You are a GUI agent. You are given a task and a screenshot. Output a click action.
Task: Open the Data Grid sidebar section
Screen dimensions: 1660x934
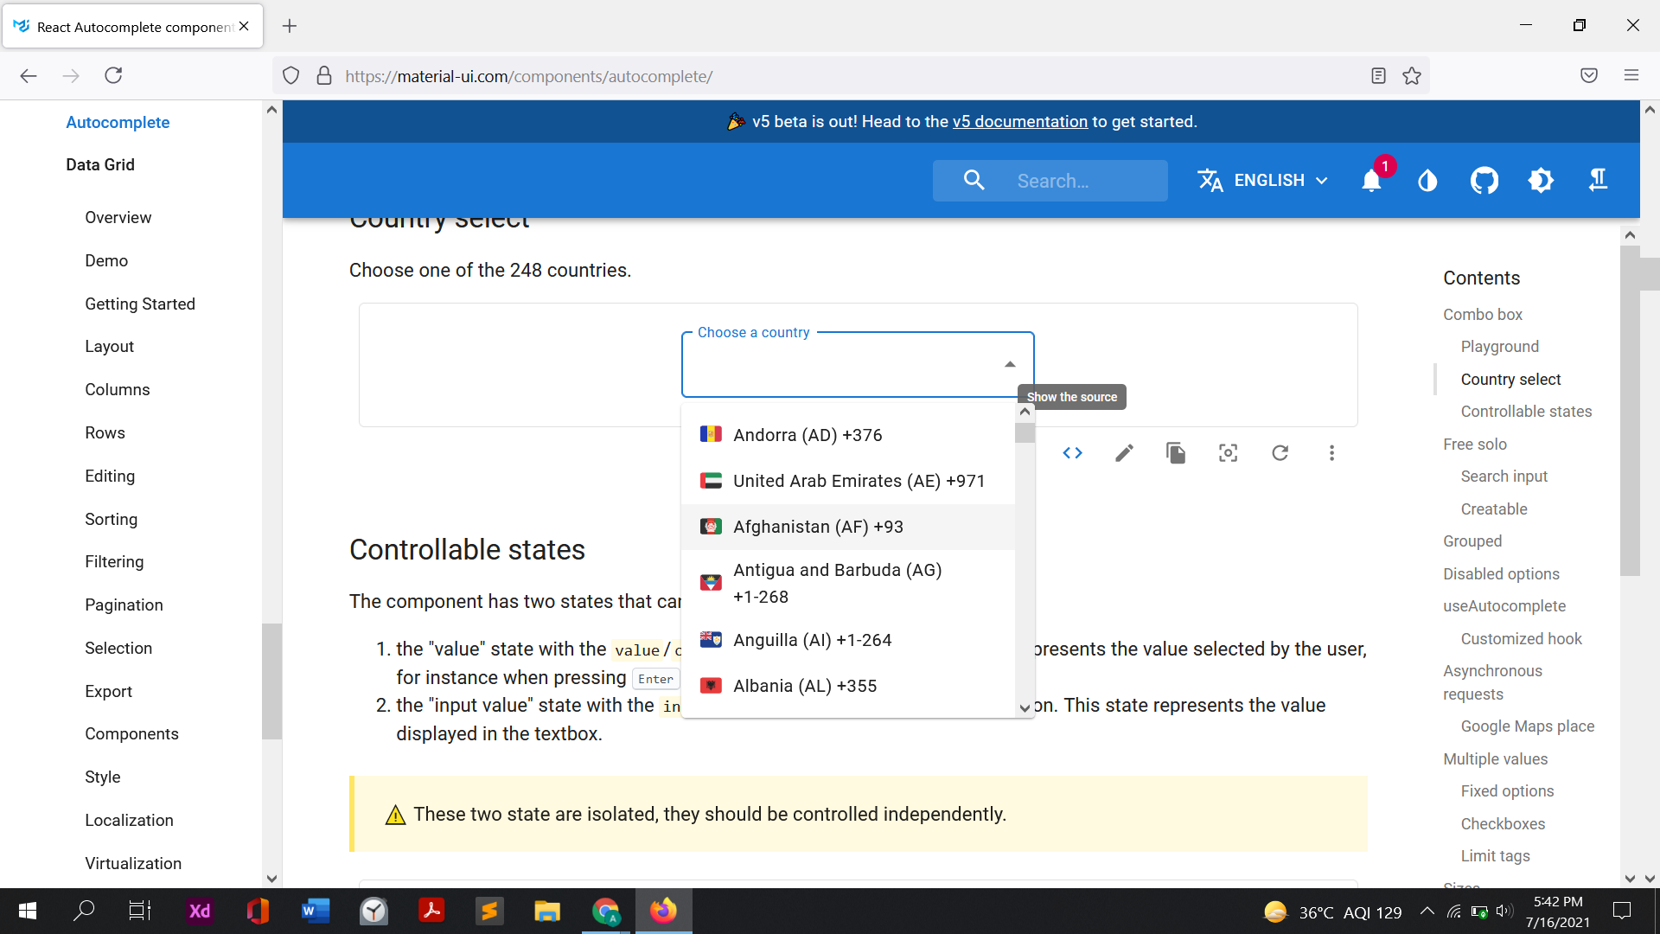coord(100,164)
